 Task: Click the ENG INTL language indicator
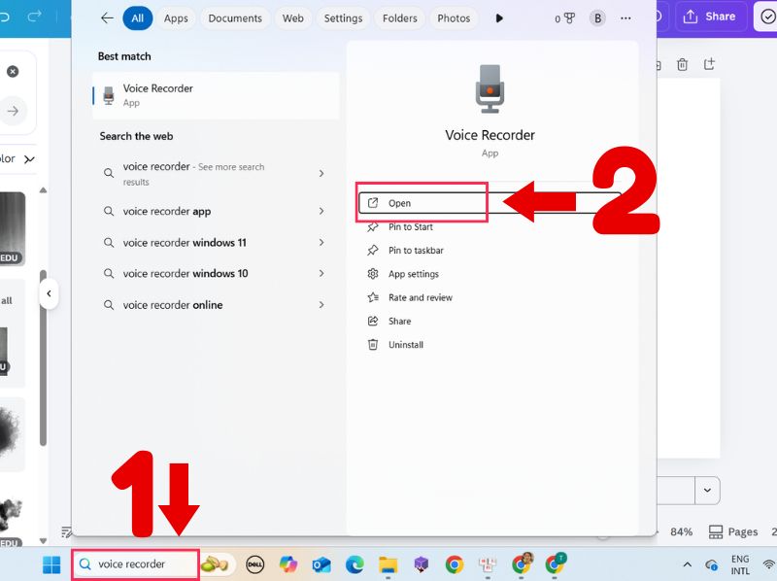point(740,565)
